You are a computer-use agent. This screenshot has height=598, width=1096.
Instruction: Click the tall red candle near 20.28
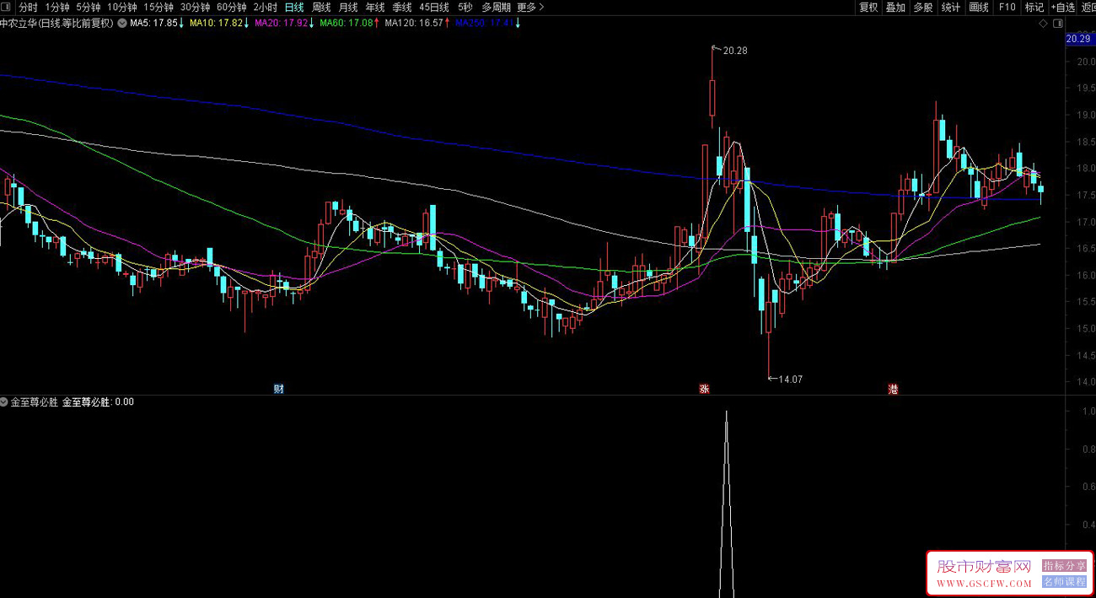click(x=712, y=99)
